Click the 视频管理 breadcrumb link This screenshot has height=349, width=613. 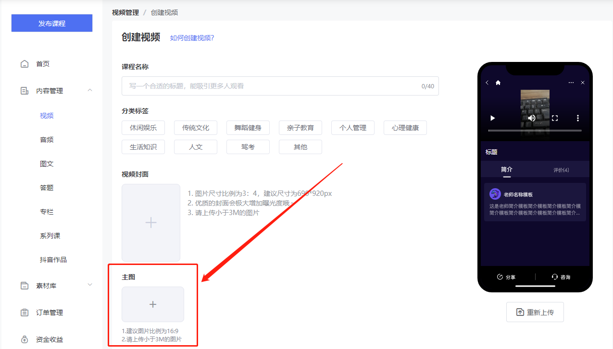[125, 12]
